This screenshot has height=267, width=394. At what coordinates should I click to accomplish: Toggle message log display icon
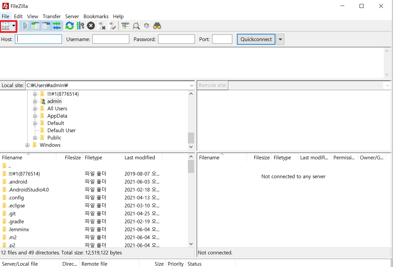point(25,26)
